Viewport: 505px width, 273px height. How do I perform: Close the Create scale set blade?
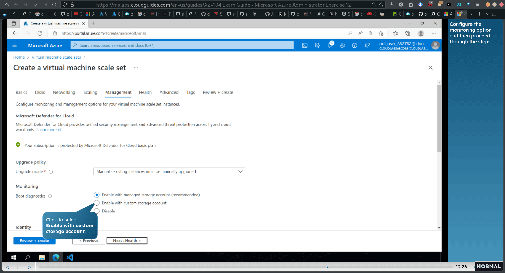[431, 68]
